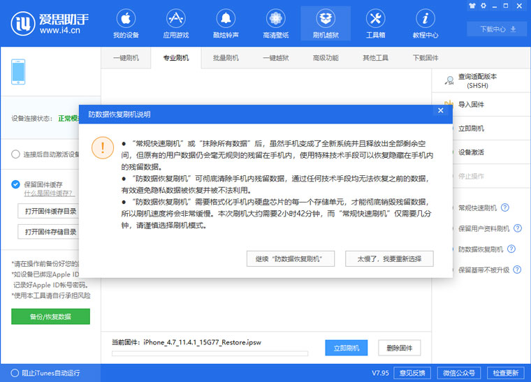The width and height of the screenshot is (531, 382).
Task: Toggle 阻止iTunes自动运行 option
Action: (15, 373)
